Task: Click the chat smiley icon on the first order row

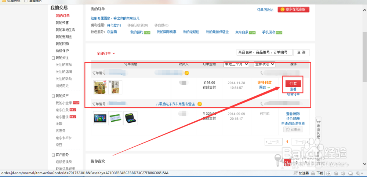Action: (x=187, y=73)
